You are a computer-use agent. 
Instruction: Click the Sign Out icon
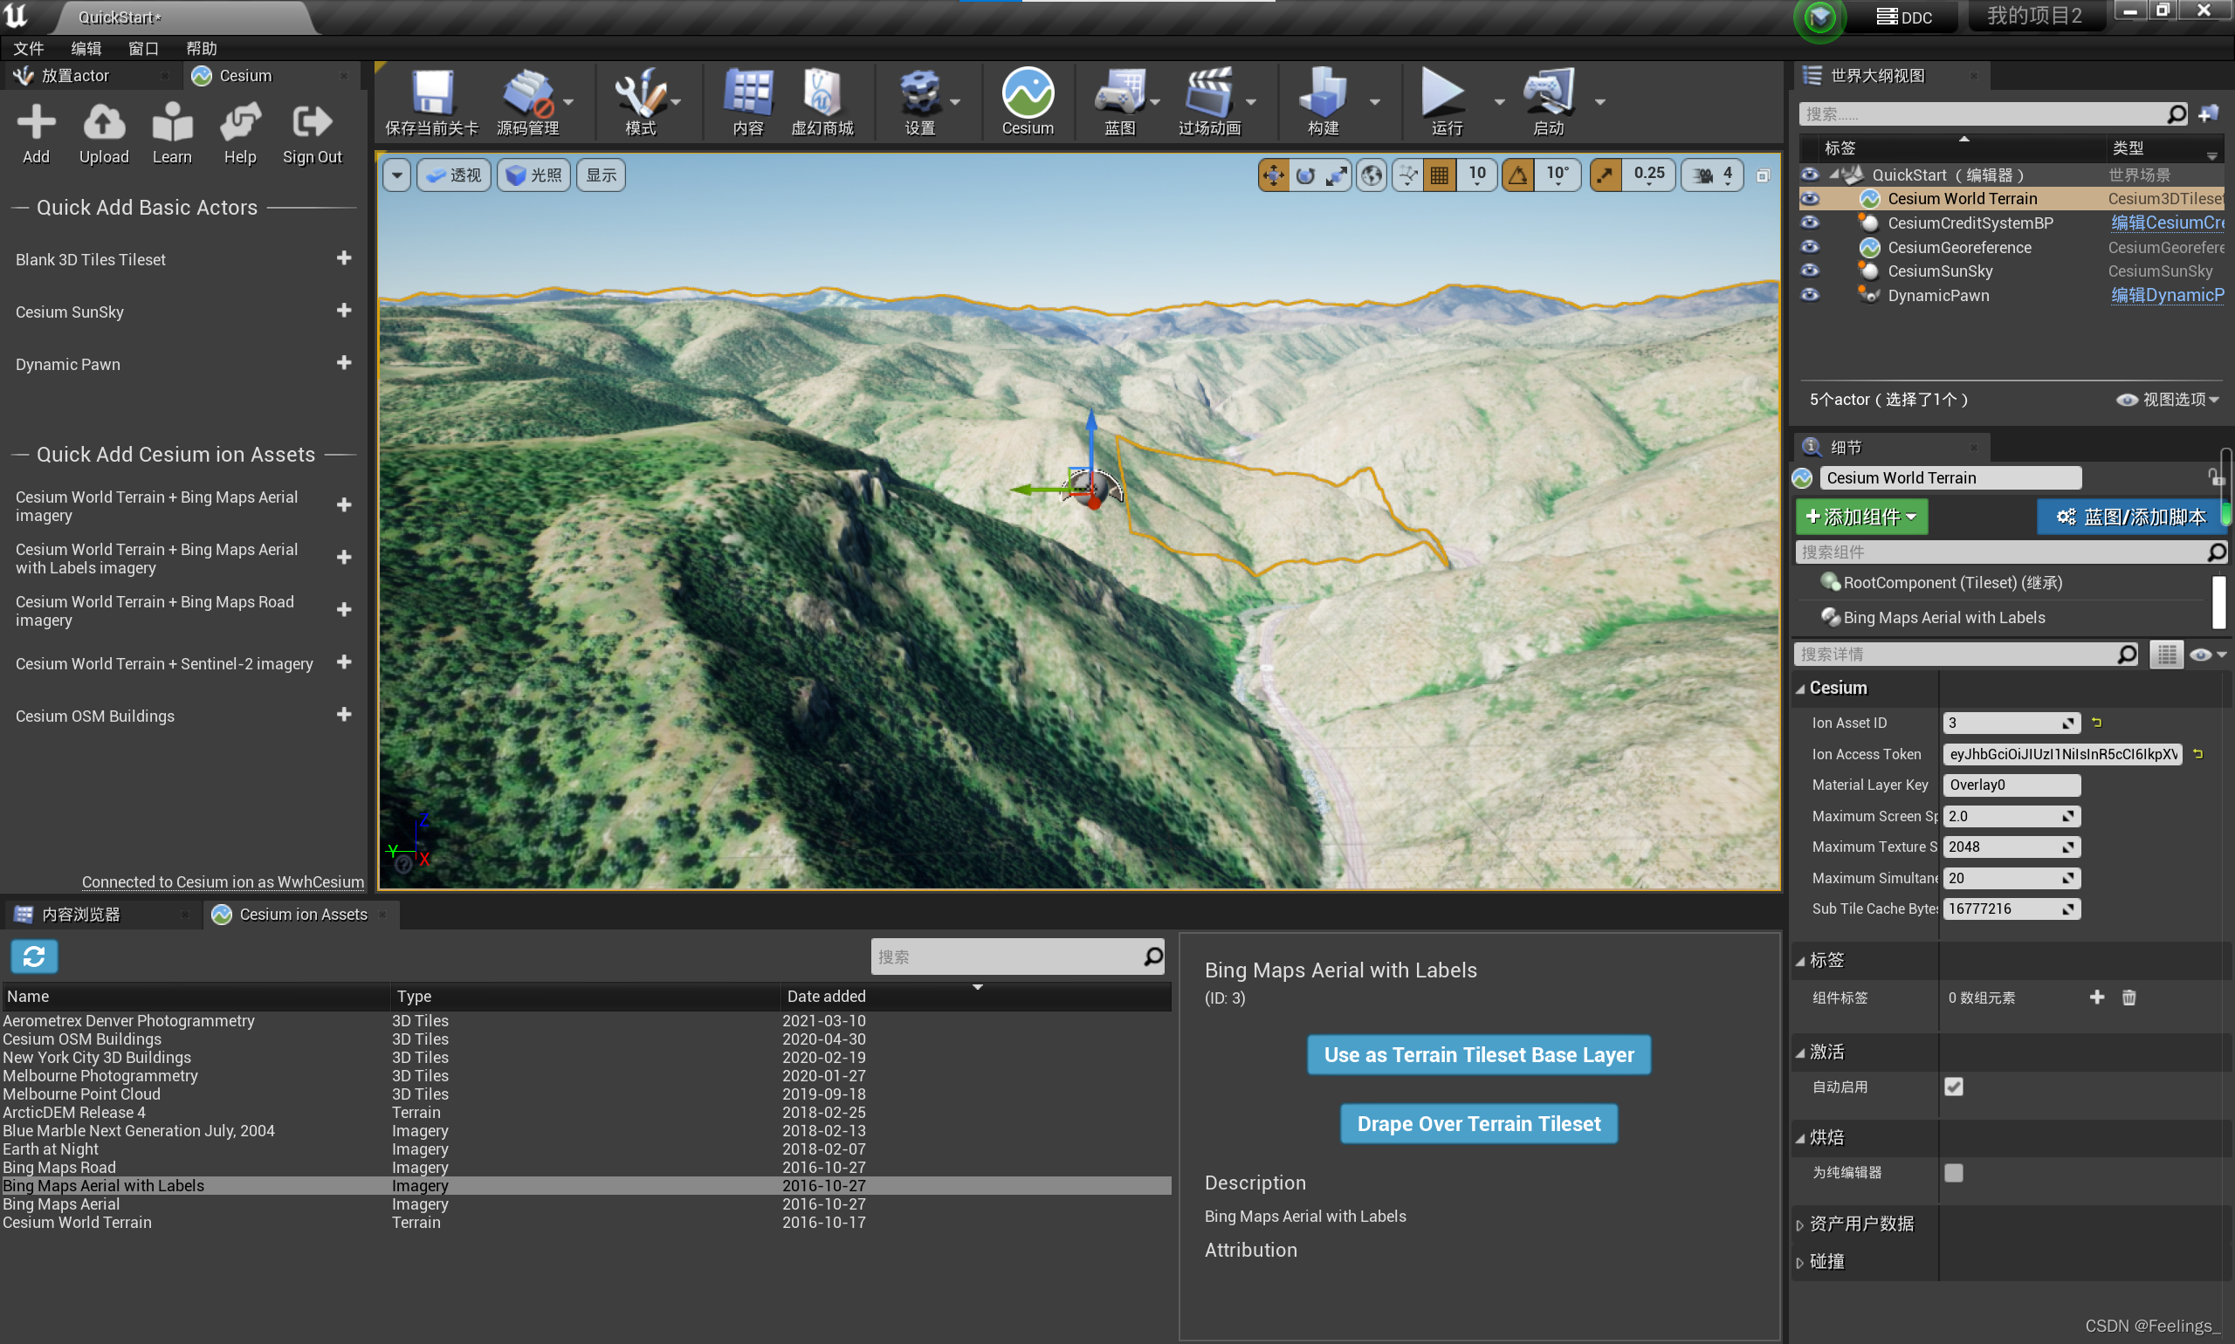click(312, 122)
